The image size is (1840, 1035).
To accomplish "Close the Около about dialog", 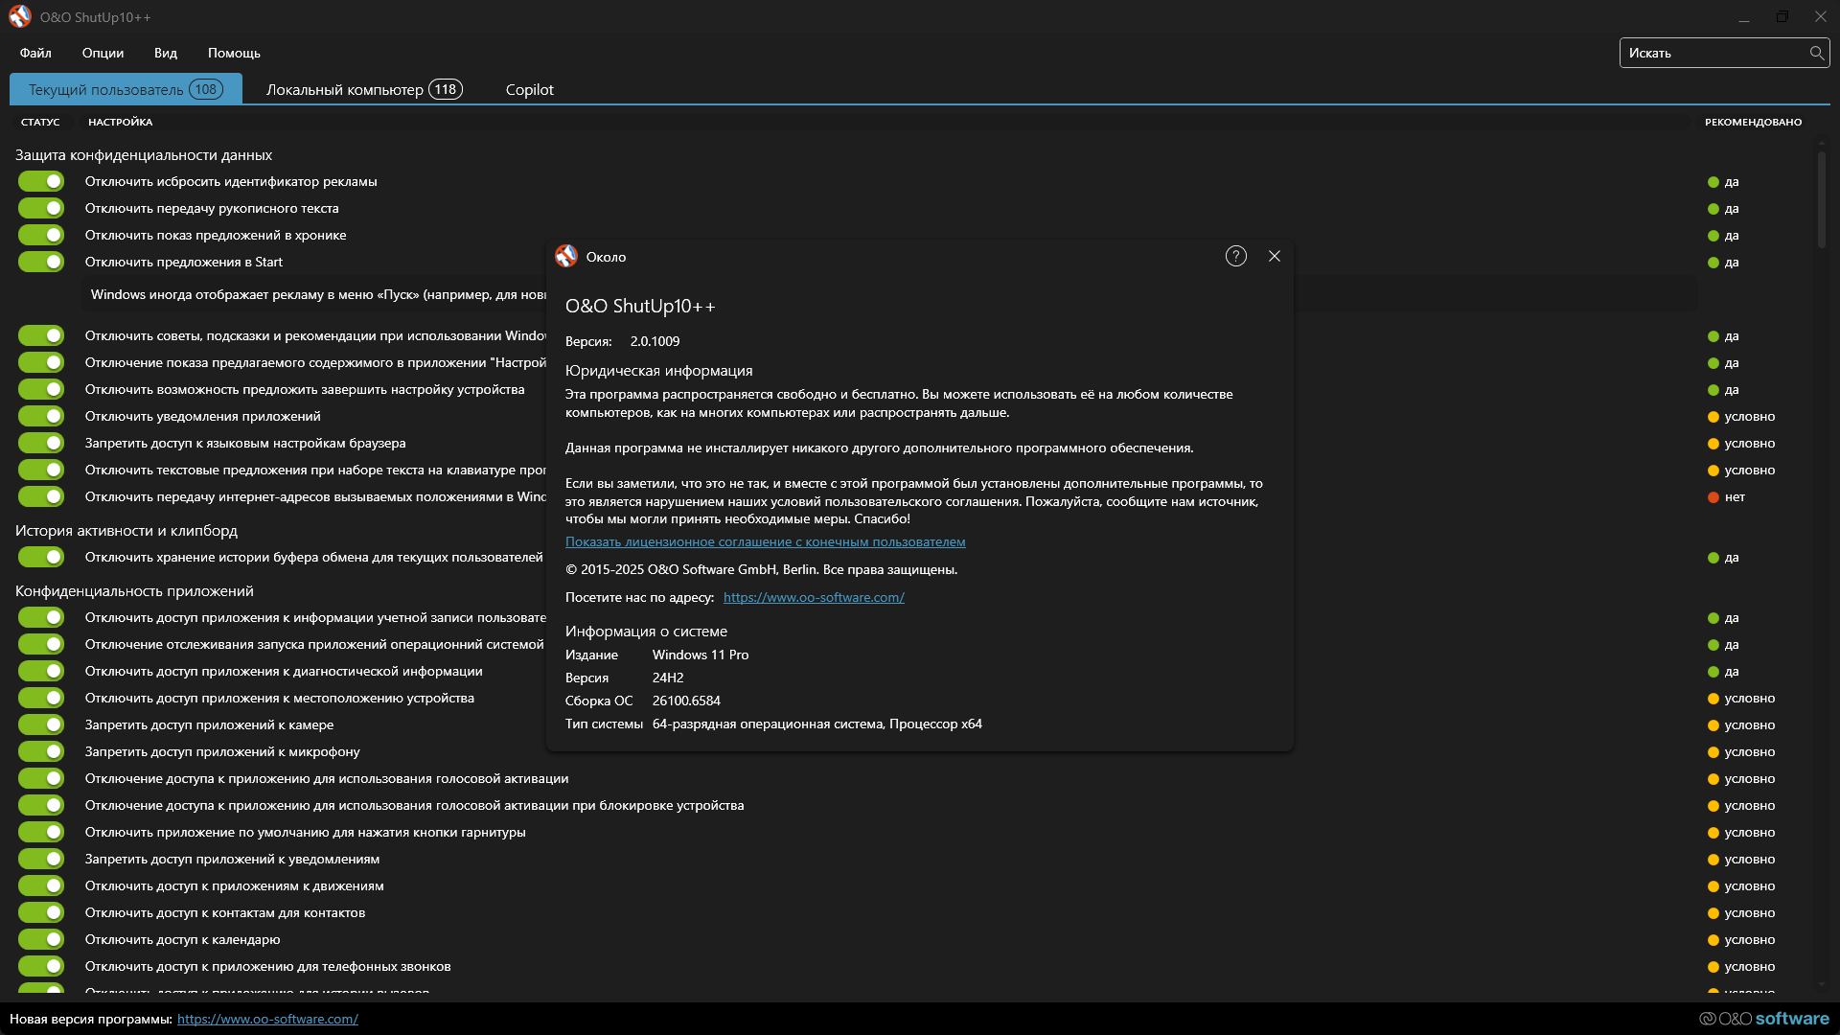I will [x=1275, y=256].
